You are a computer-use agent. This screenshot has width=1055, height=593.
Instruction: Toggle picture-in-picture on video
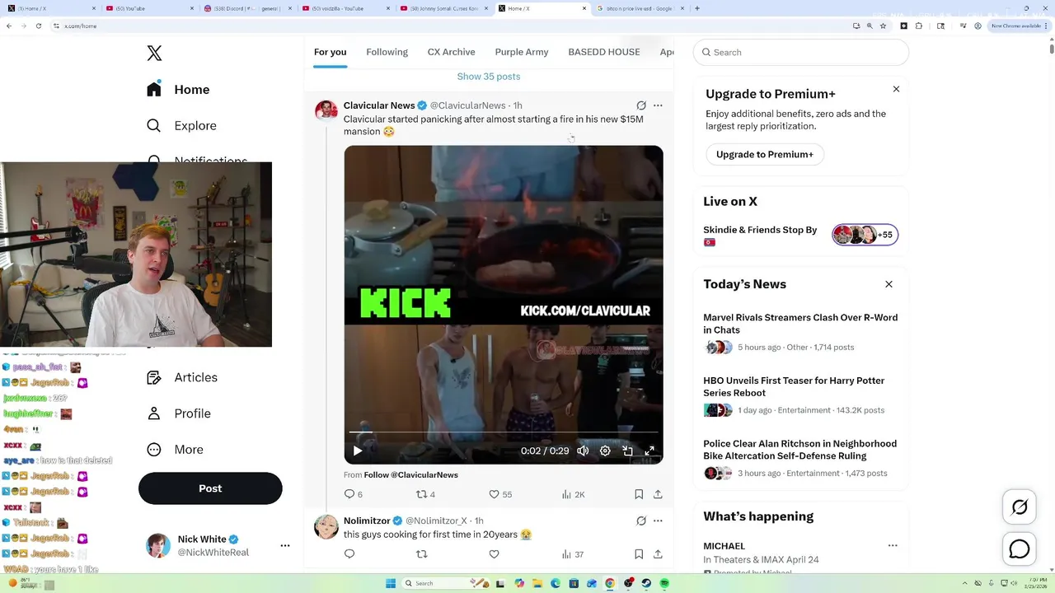point(627,451)
